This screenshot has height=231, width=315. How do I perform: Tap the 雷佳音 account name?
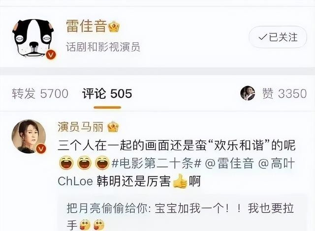pos(87,26)
